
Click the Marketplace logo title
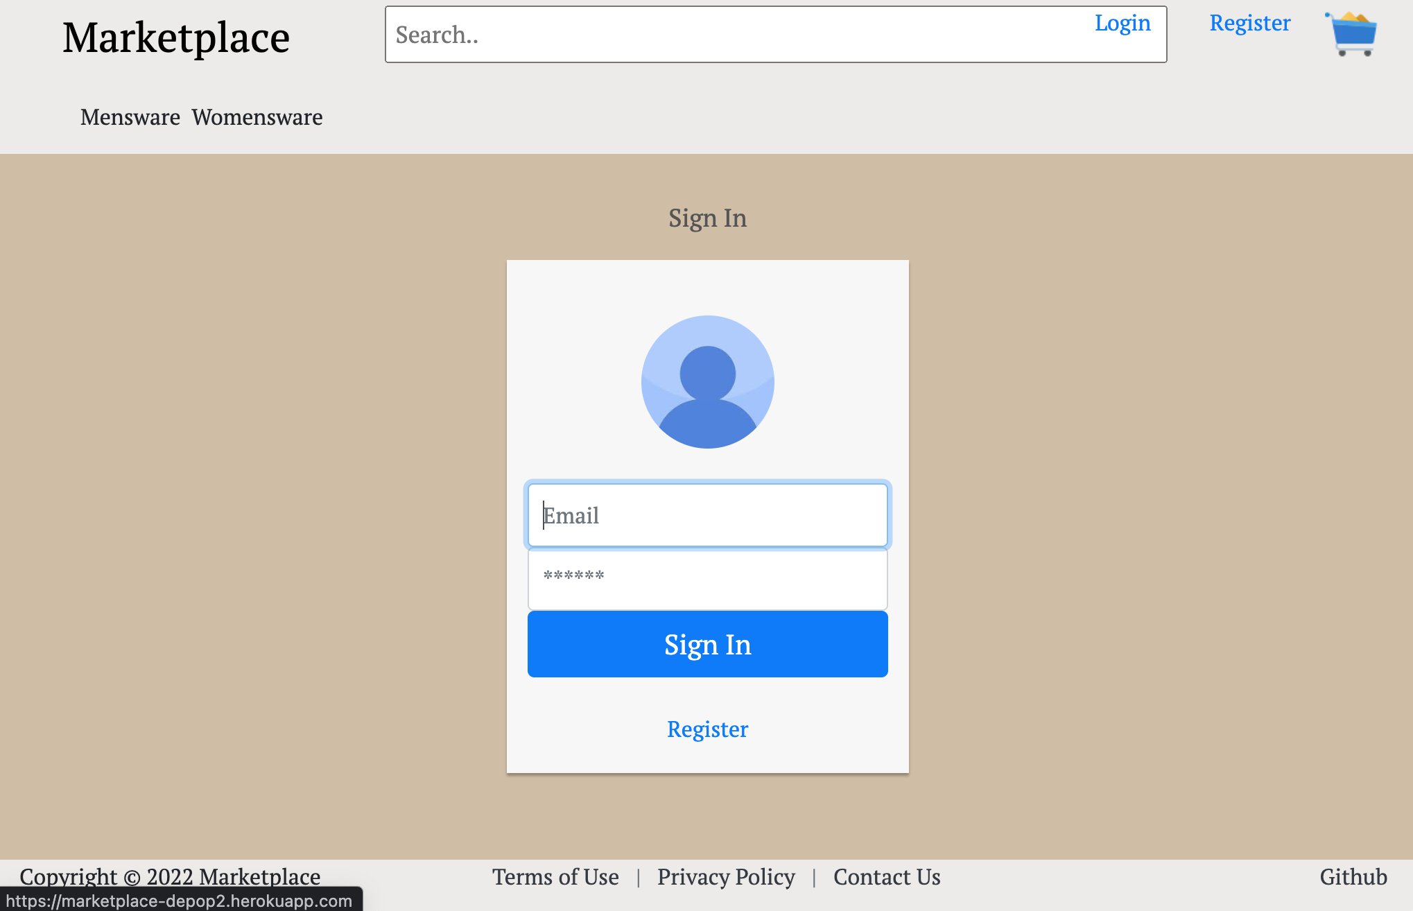(176, 37)
